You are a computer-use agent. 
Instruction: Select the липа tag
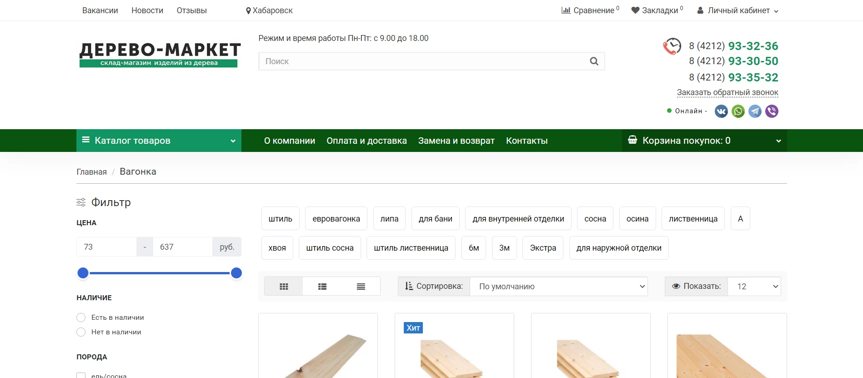click(389, 219)
